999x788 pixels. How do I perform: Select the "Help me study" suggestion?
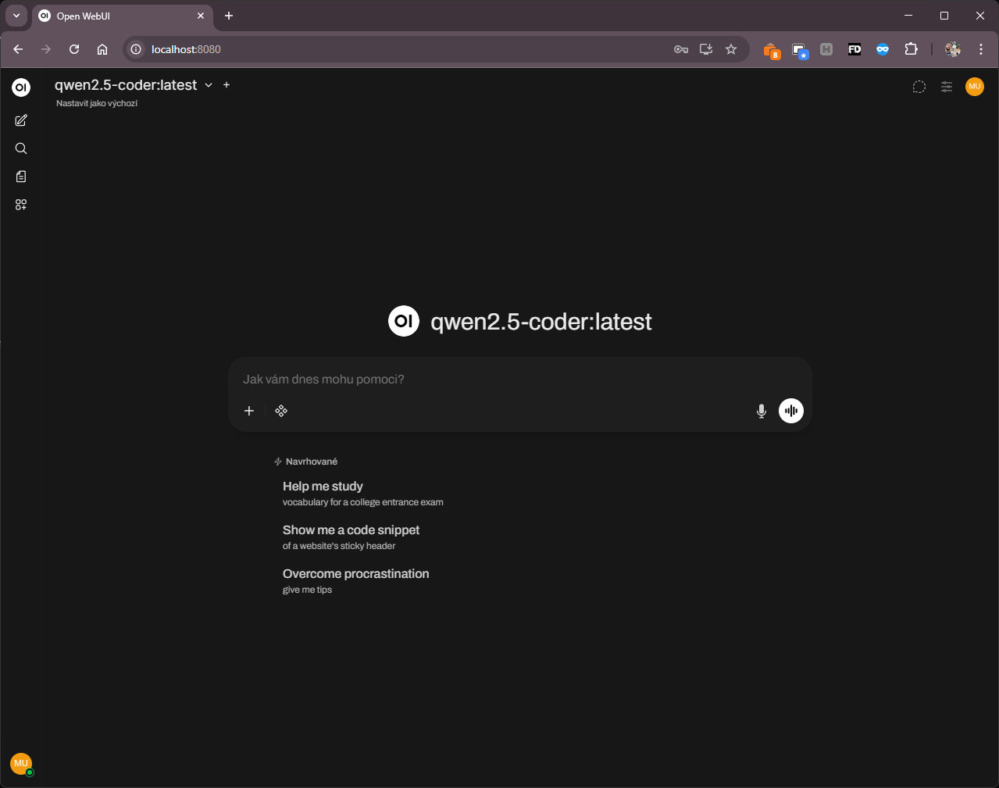[x=323, y=486]
